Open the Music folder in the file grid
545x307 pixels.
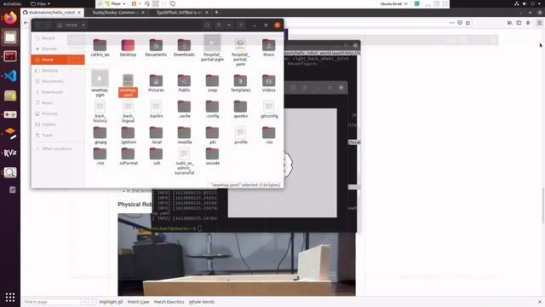tap(269, 48)
